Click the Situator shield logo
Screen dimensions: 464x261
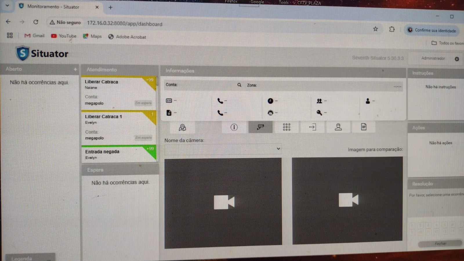pyautogui.click(x=22, y=53)
